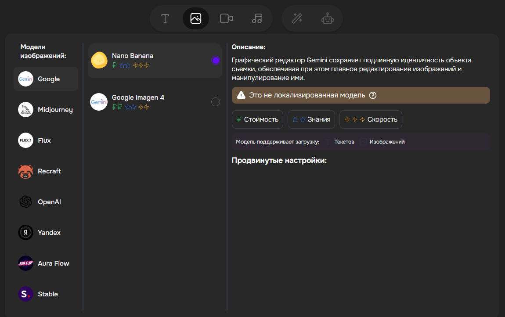The image size is (505, 317).
Task: Select the Nano Banana radio button
Action: tap(216, 60)
